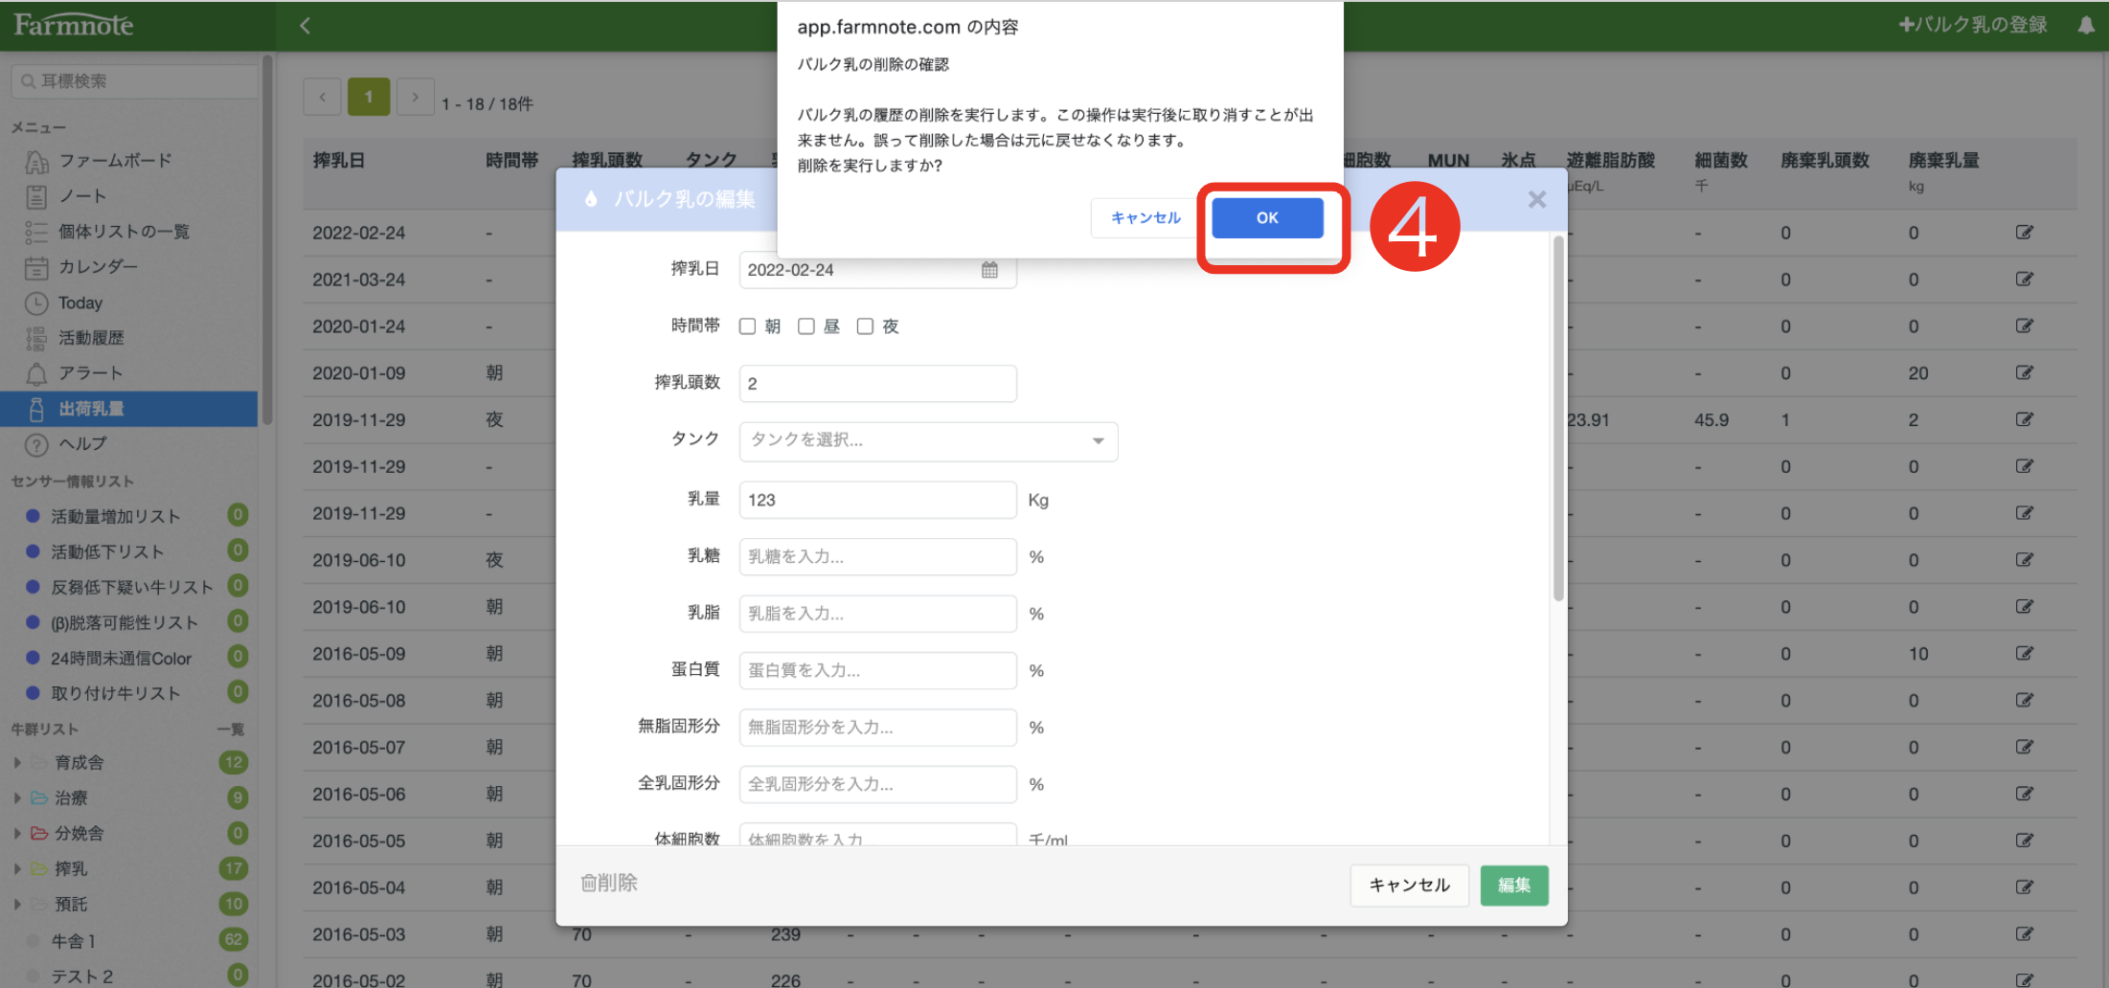Click the 乳脂を入力 field

tap(877, 614)
